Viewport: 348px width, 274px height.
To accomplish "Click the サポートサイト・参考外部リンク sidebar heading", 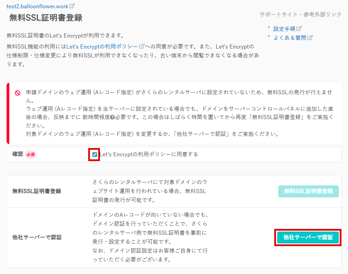I will 300,14.
